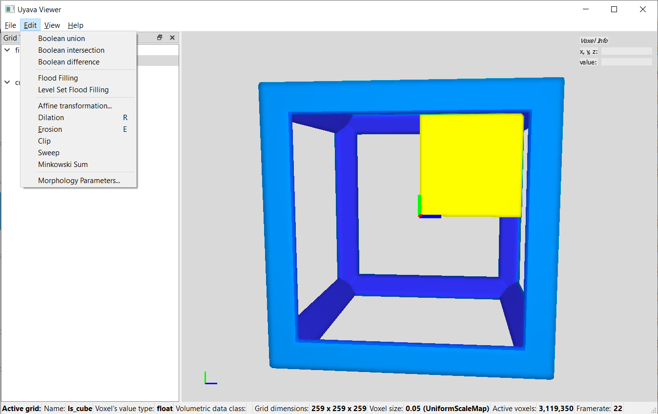Choose Boolean union from the Edit menu
The image size is (658, 414).
(x=62, y=39)
